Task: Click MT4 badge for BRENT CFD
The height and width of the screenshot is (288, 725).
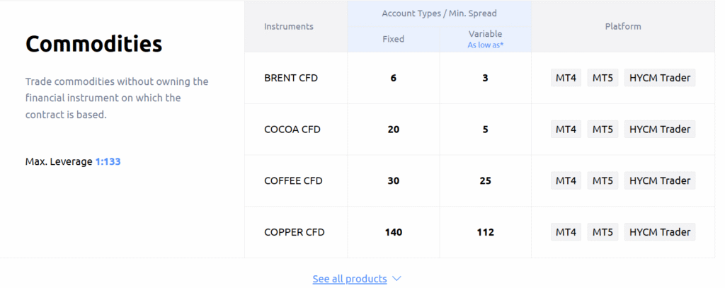Action: (x=566, y=78)
